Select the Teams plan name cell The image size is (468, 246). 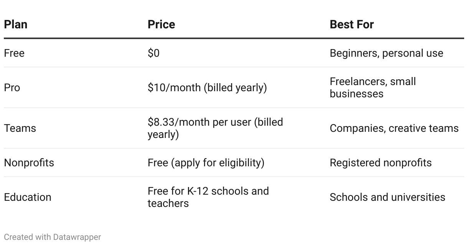click(x=20, y=128)
